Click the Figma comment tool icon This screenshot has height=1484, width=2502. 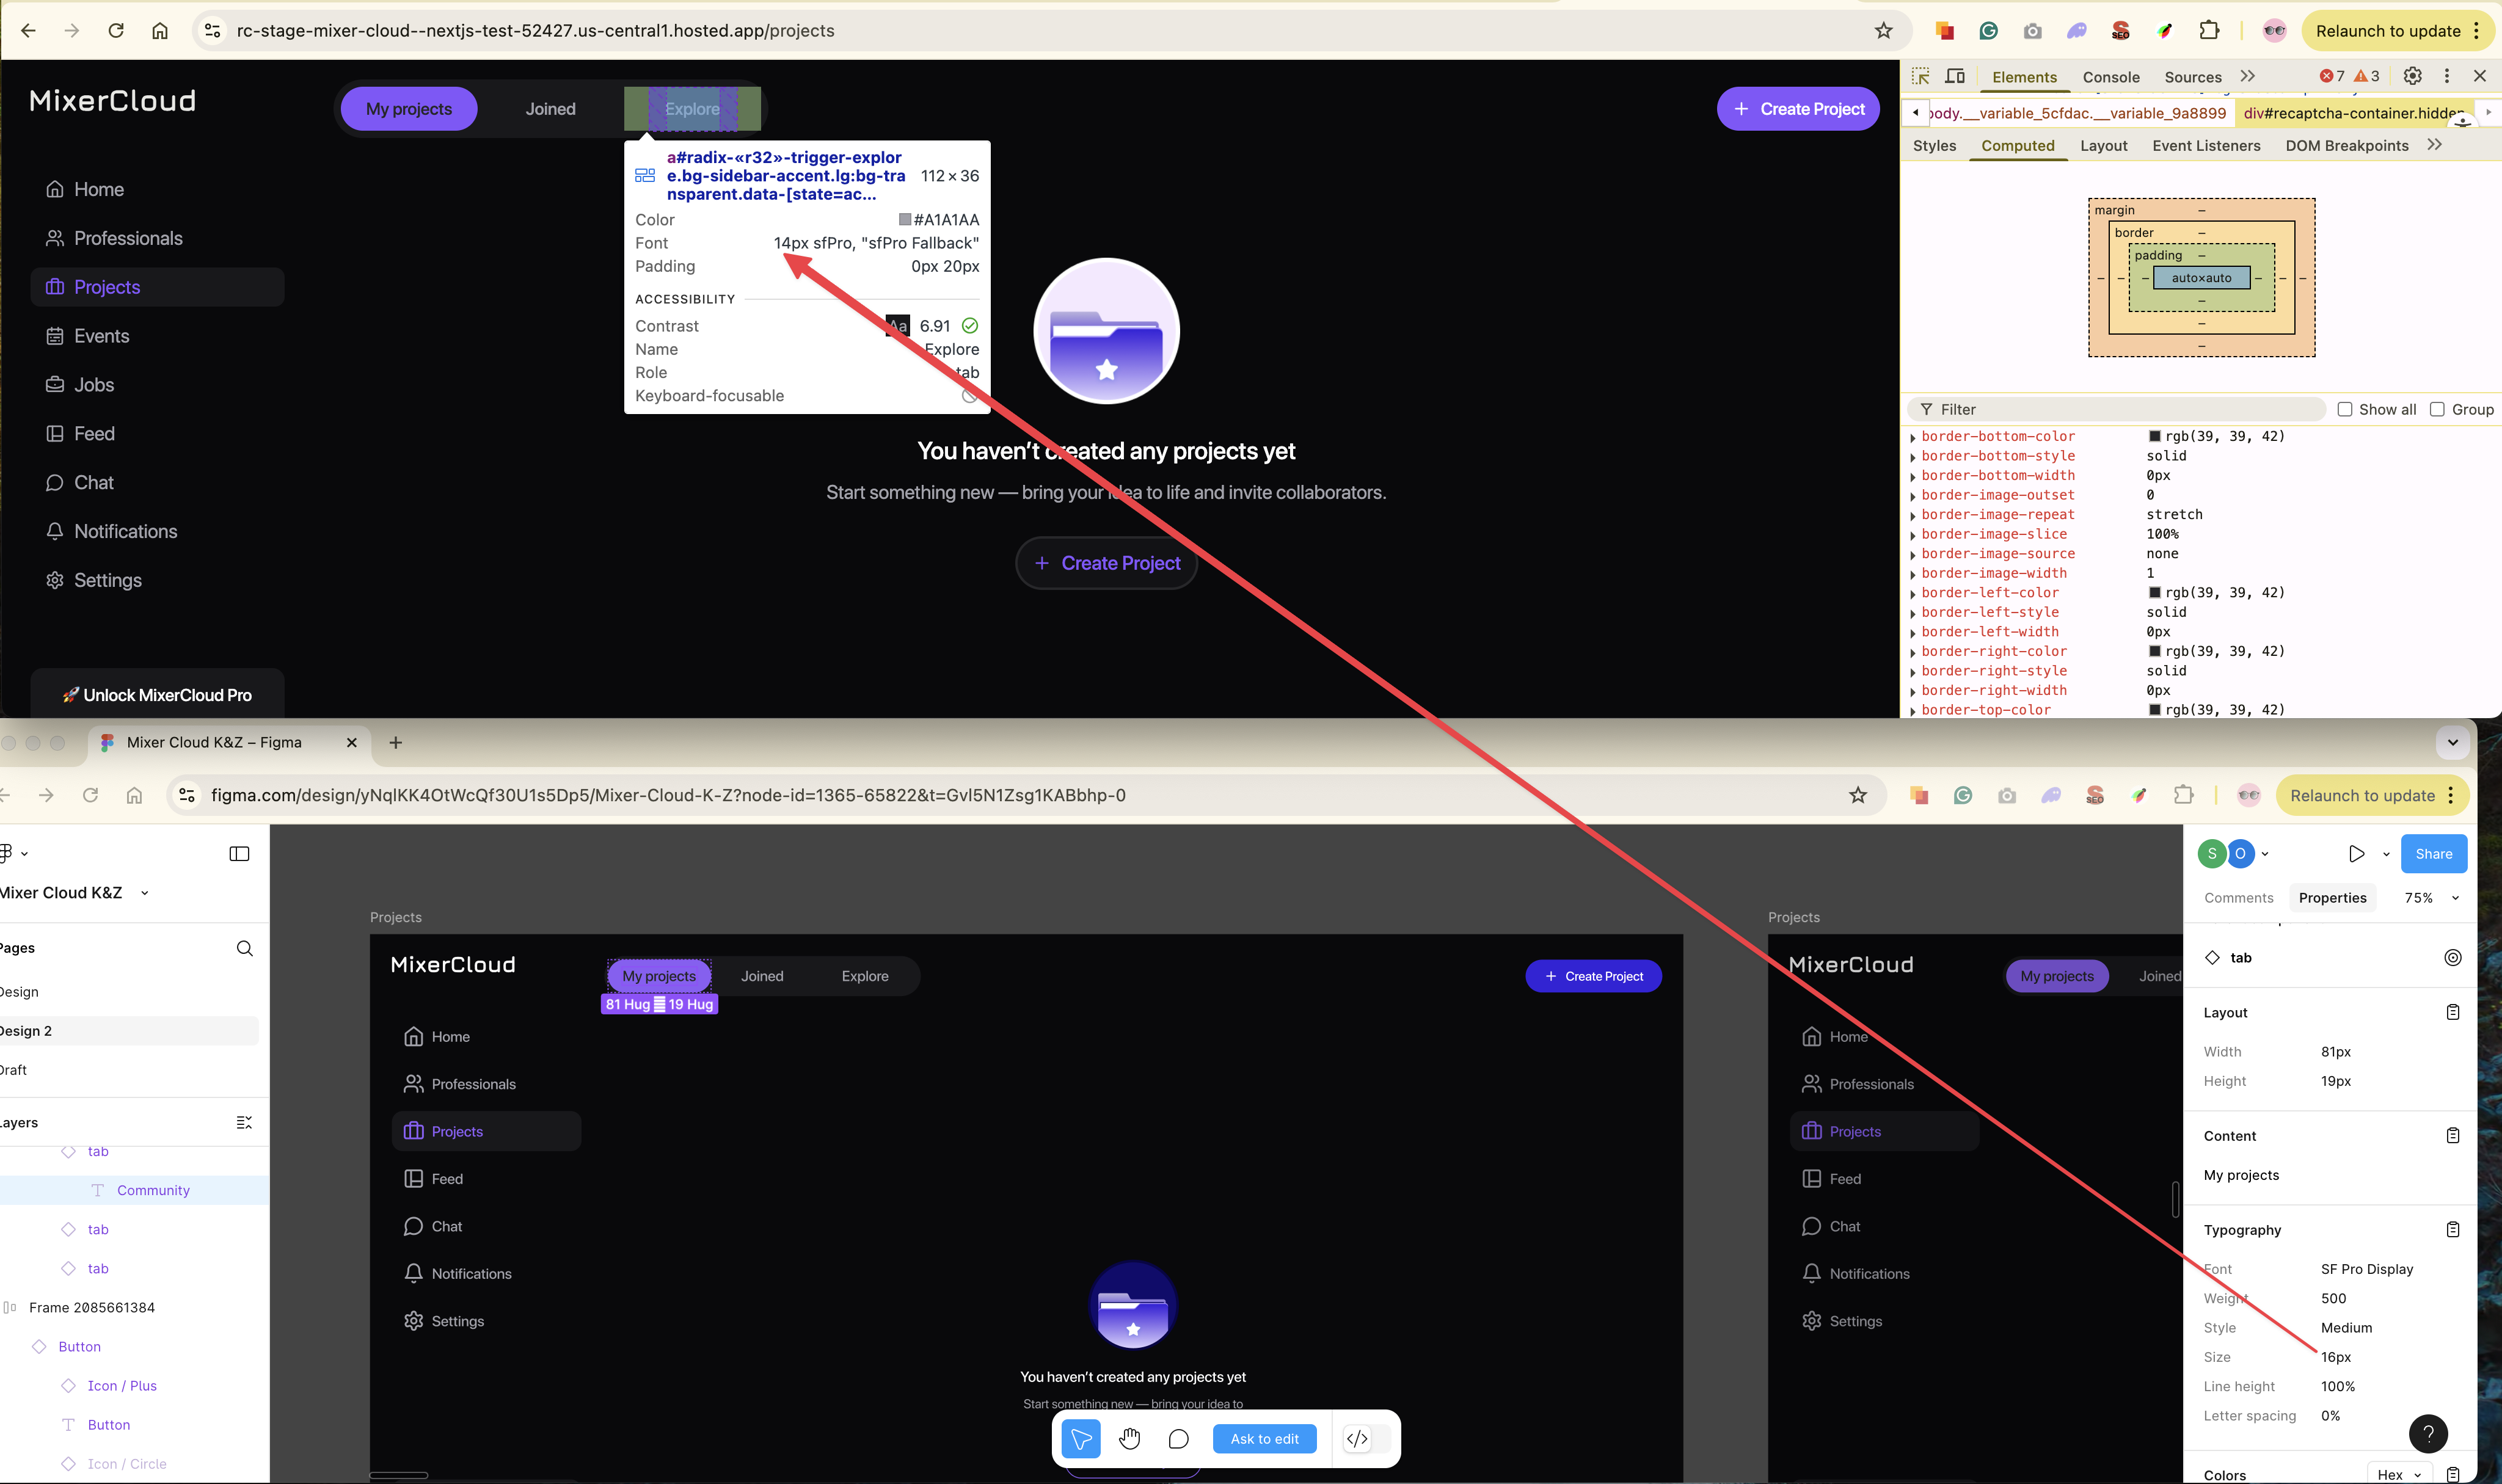pyautogui.click(x=1178, y=1439)
